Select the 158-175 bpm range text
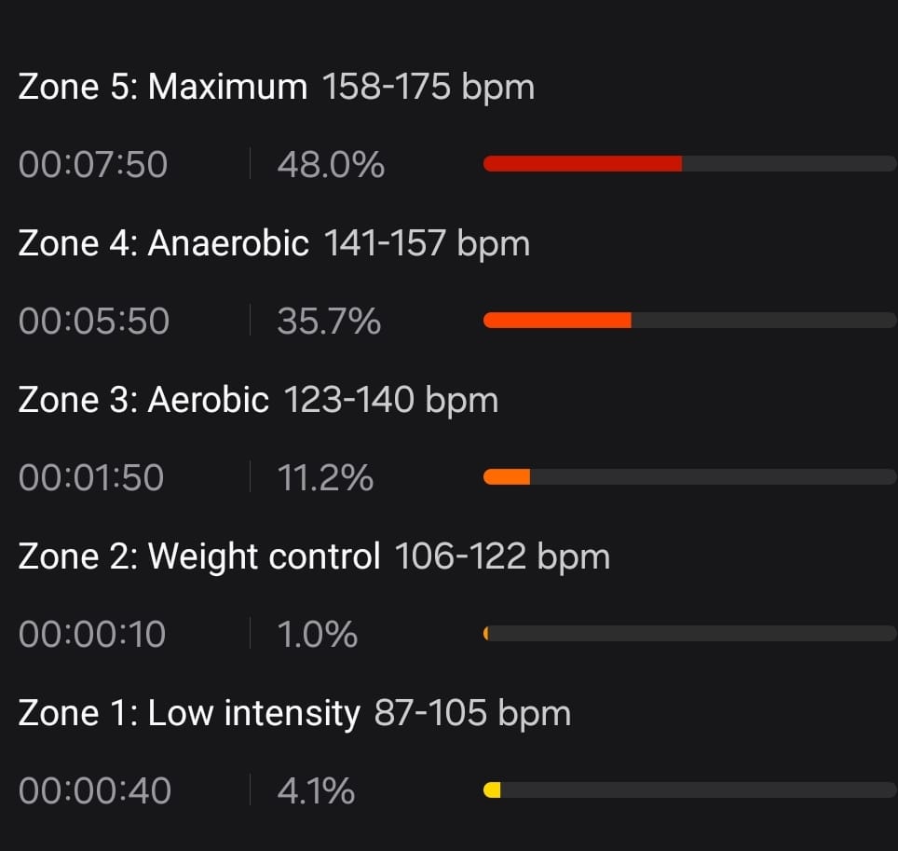The image size is (898, 851). point(428,88)
